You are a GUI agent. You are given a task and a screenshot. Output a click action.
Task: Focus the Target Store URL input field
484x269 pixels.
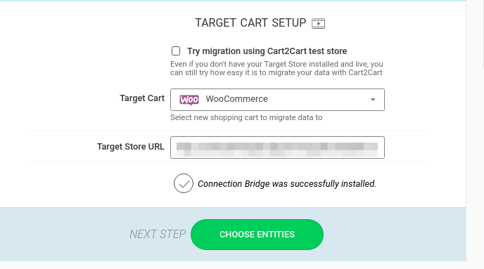pyautogui.click(x=277, y=147)
